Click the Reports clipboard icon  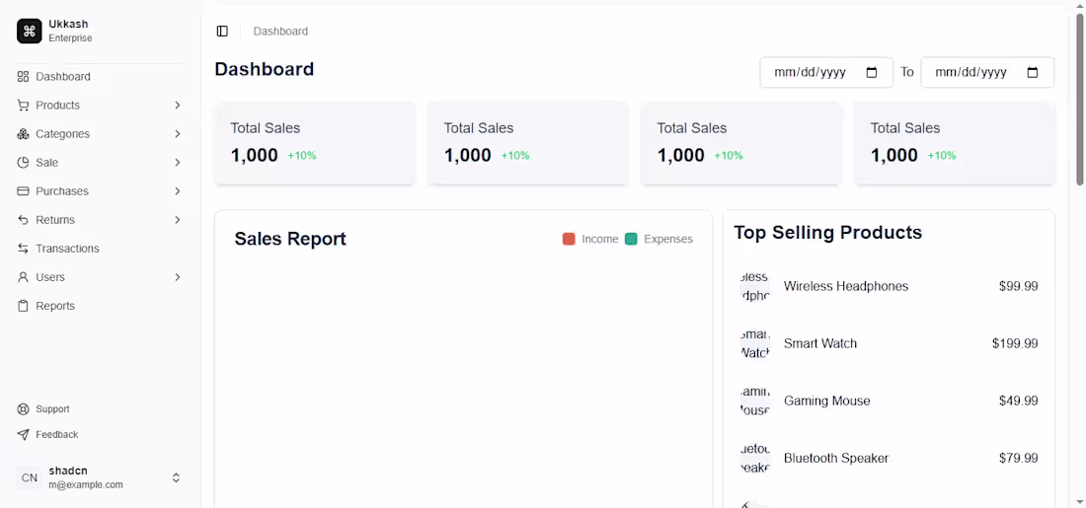[x=23, y=306]
